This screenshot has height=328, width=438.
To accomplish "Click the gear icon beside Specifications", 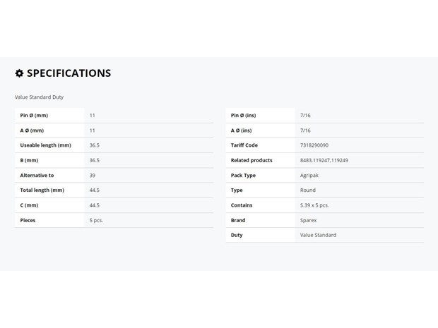I will coord(19,73).
